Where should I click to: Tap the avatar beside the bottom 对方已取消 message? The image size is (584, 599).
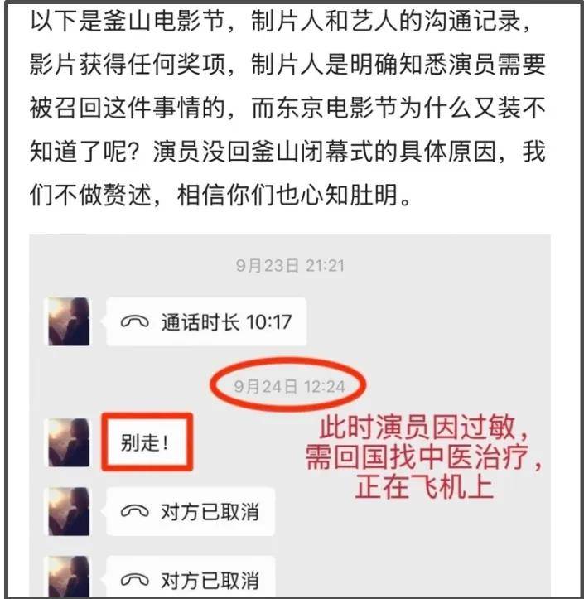click(69, 577)
